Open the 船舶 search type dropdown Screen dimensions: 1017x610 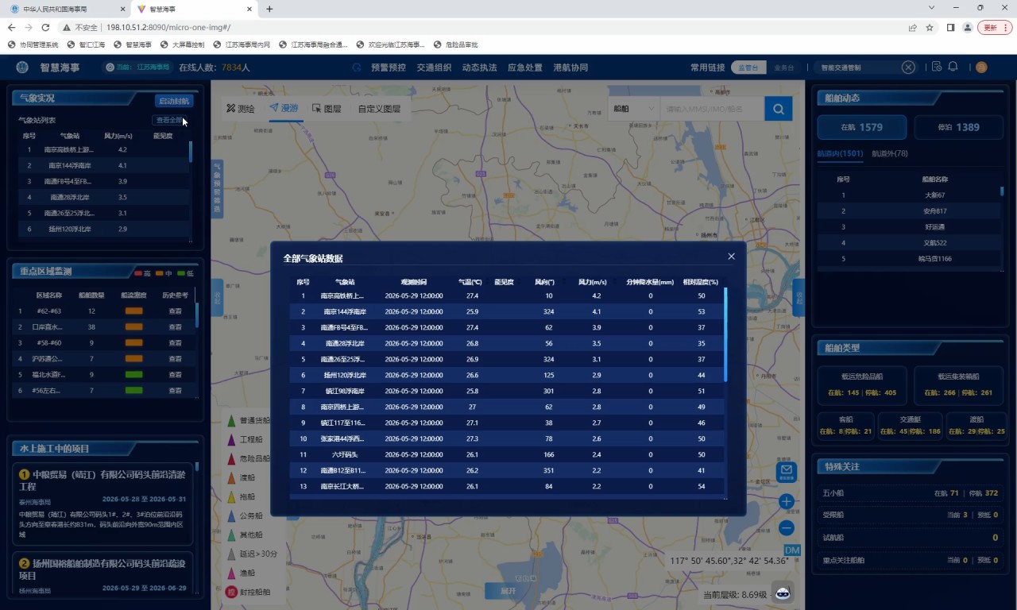(x=633, y=109)
